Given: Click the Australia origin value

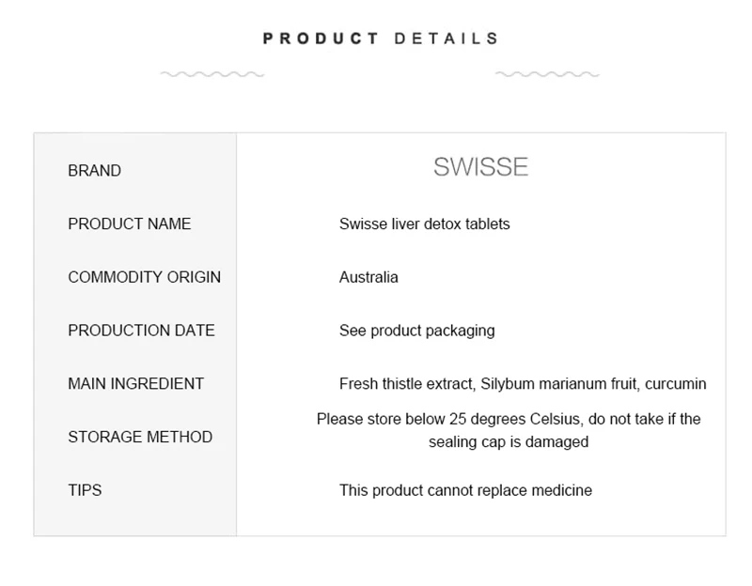Looking at the screenshot, I should click(x=368, y=277).
